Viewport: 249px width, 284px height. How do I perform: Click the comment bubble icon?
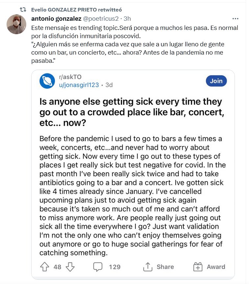98,267
